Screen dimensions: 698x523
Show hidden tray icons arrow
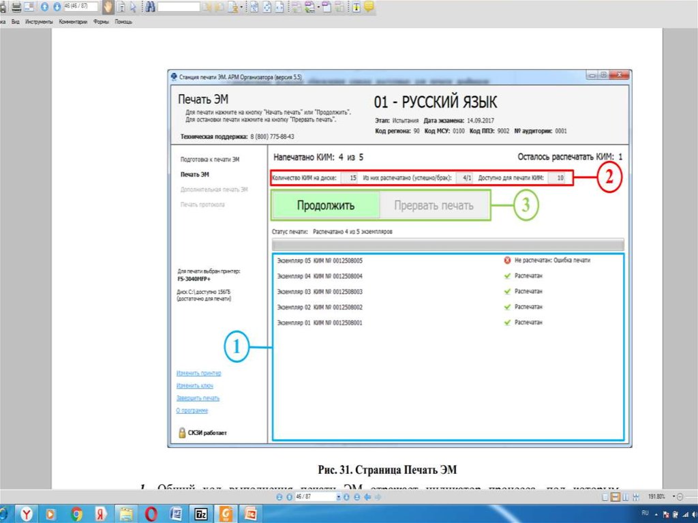click(x=656, y=515)
